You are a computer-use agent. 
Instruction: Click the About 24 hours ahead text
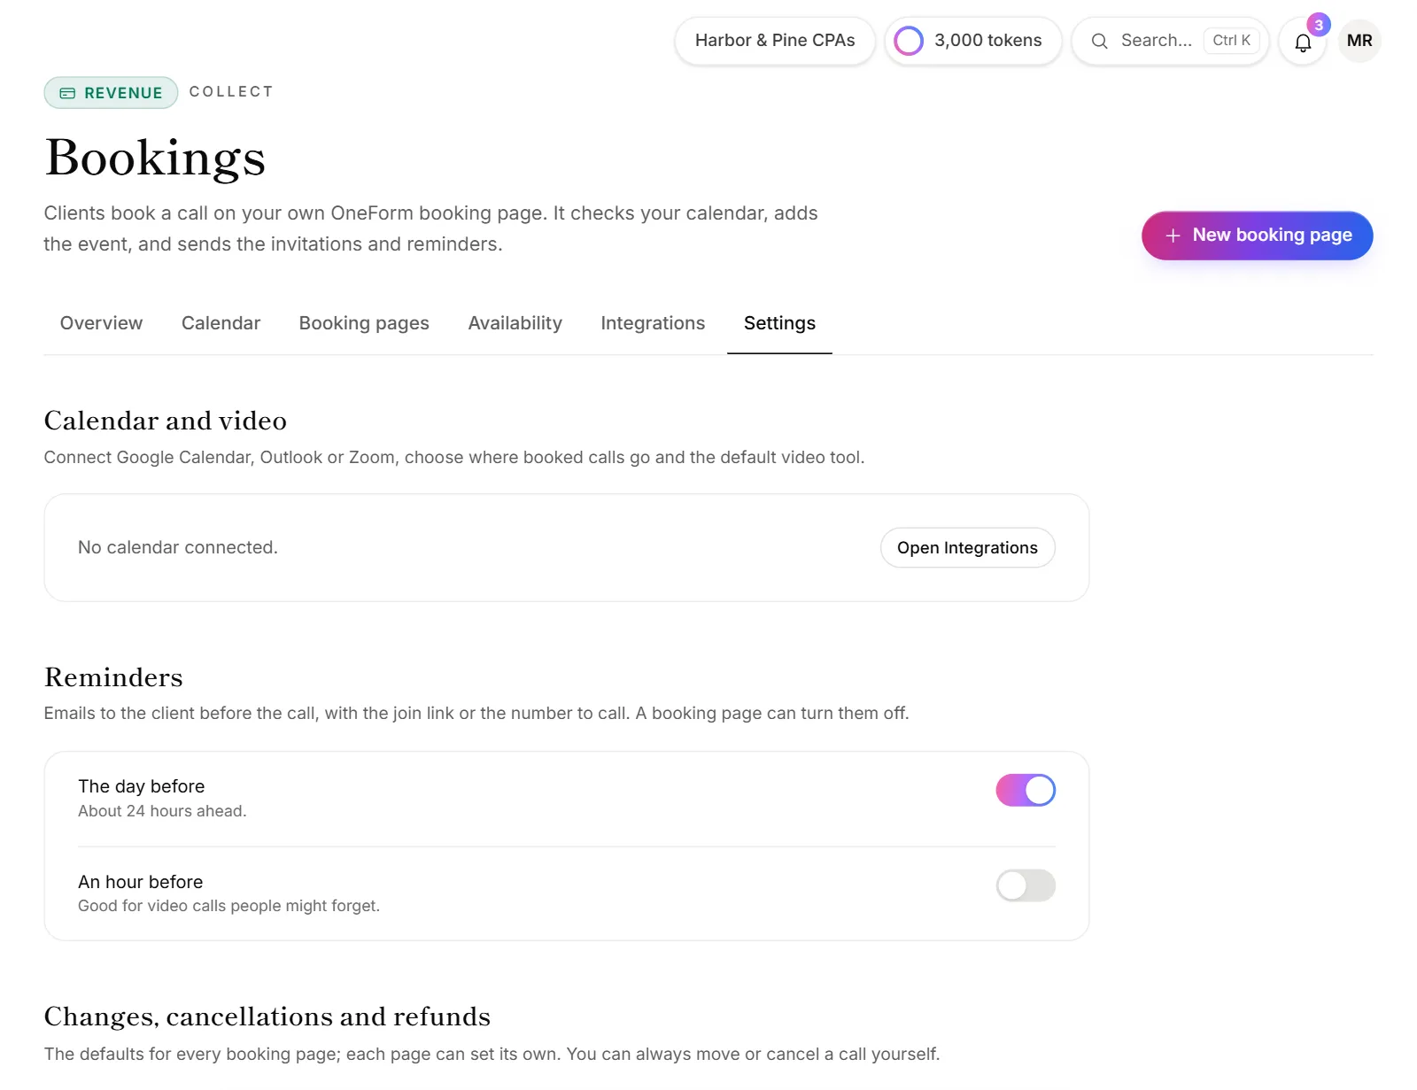pos(162,811)
